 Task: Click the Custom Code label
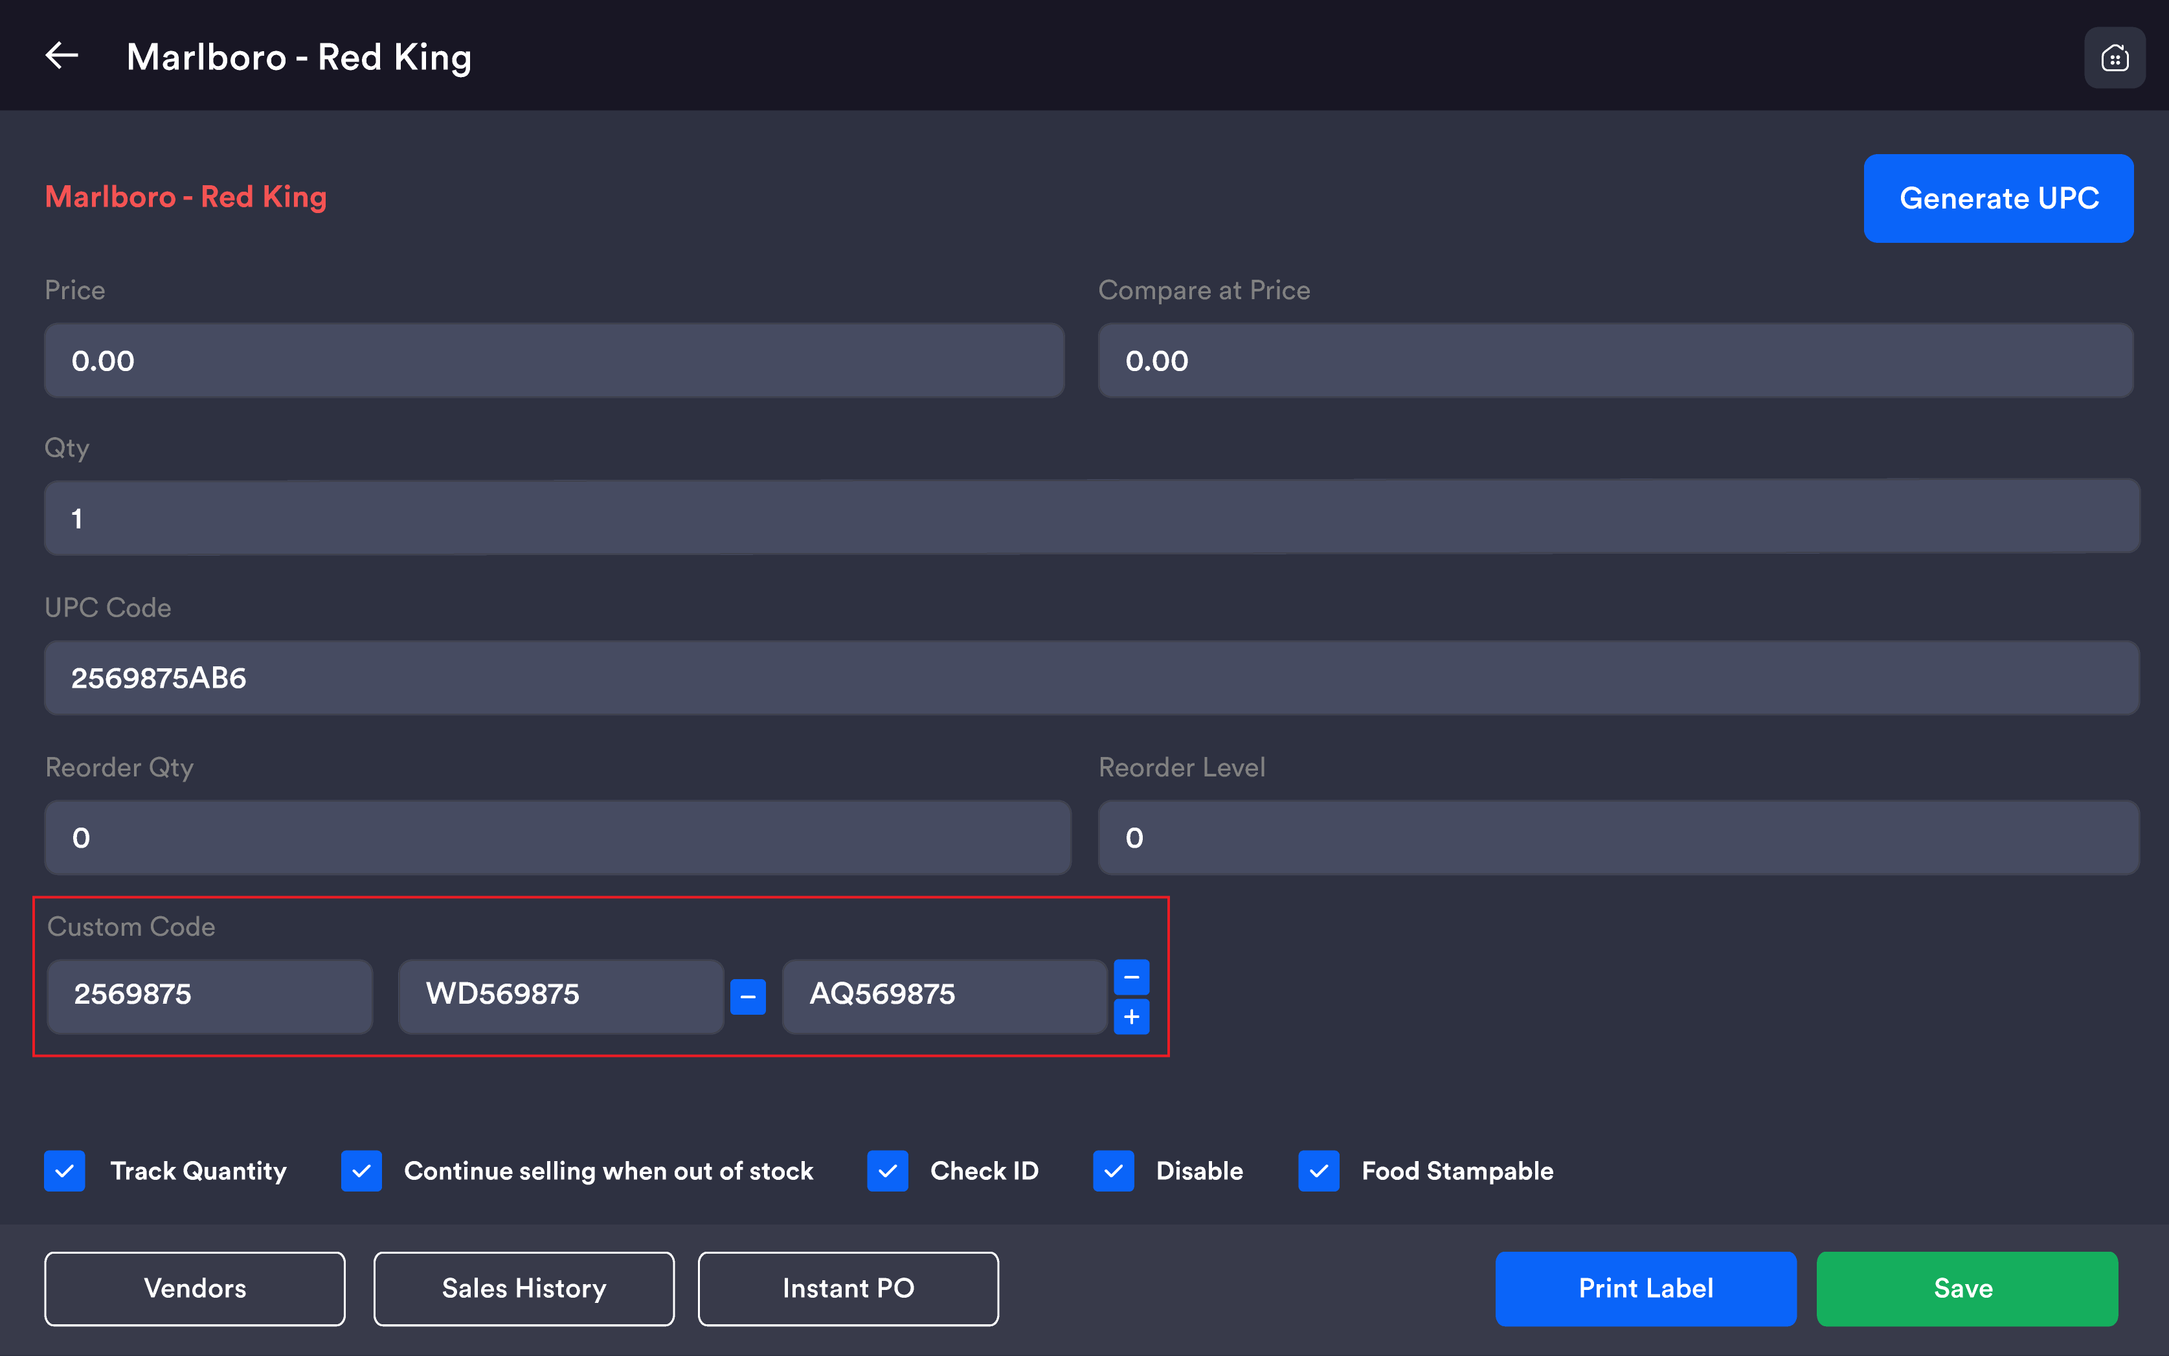point(131,927)
